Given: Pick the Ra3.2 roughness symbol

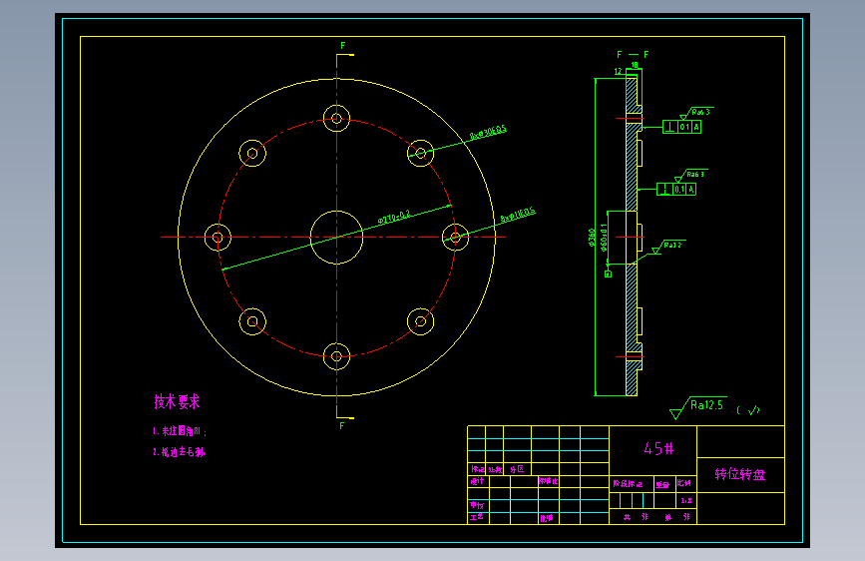Looking at the screenshot, I should [668, 247].
